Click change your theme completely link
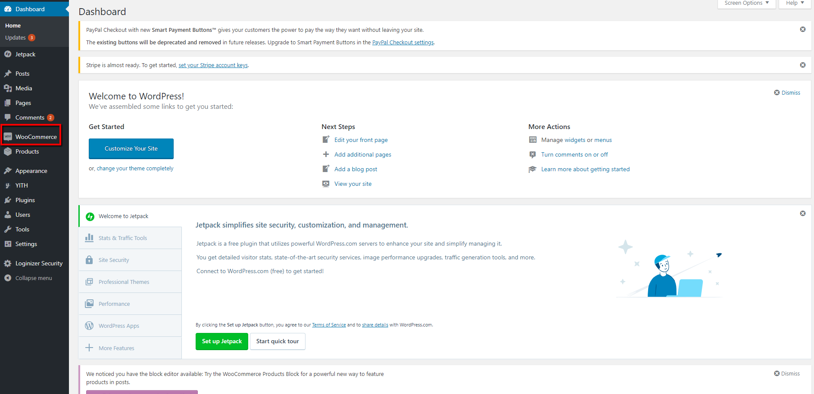The height and width of the screenshot is (394, 814). point(135,169)
